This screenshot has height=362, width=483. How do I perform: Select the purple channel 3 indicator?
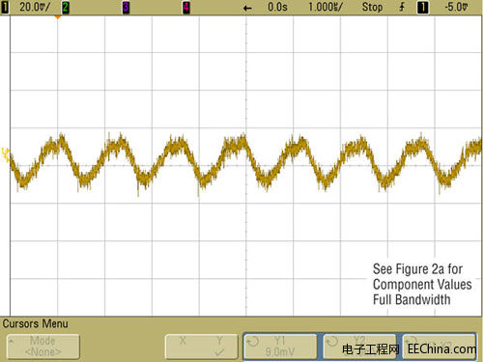(x=126, y=7)
